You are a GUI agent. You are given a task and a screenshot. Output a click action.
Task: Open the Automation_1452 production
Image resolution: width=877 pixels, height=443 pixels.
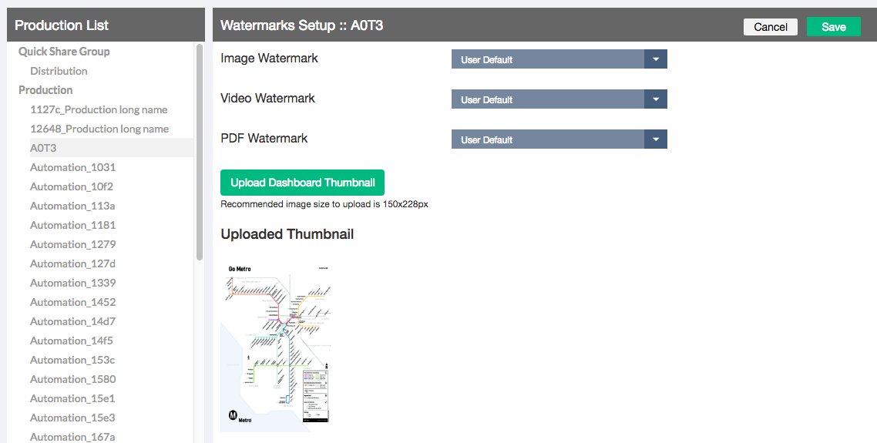click(x=72, y=302)
